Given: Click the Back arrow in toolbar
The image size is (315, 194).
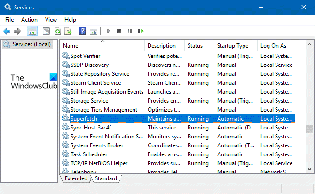Looking at the screenshot, I should (7, 32).
